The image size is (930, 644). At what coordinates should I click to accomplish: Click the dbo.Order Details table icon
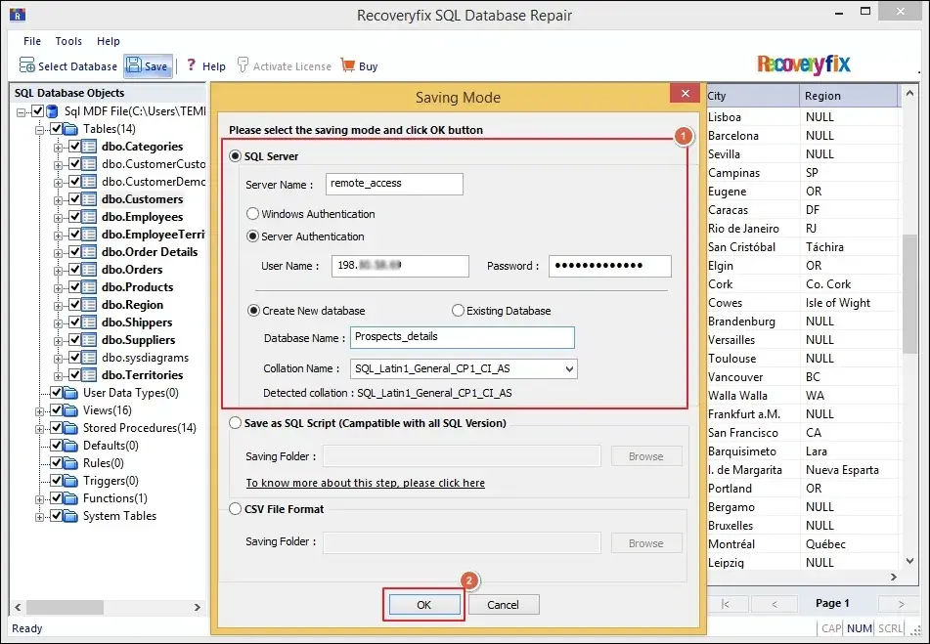coord(89,252)
